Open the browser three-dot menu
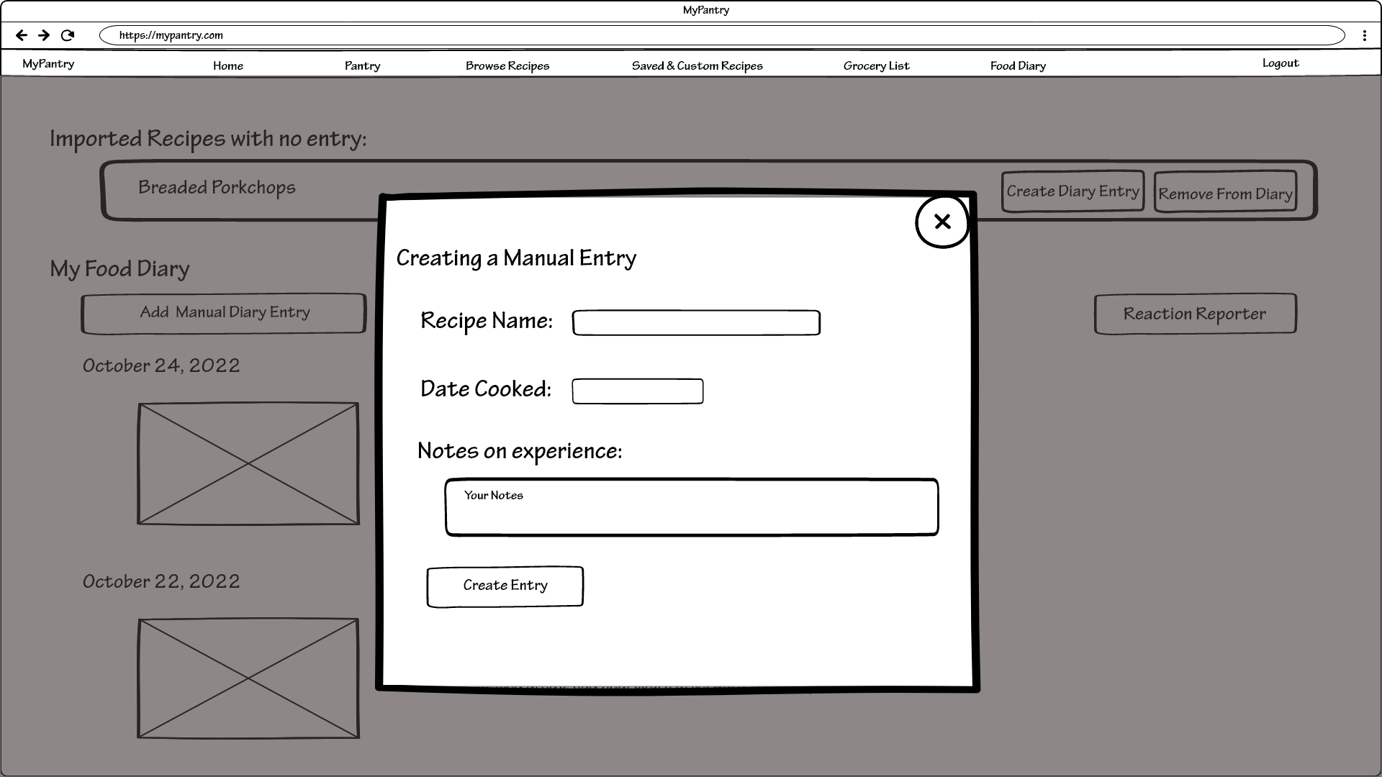This screenshot has height=777, width=1382. click(1364, 35)
